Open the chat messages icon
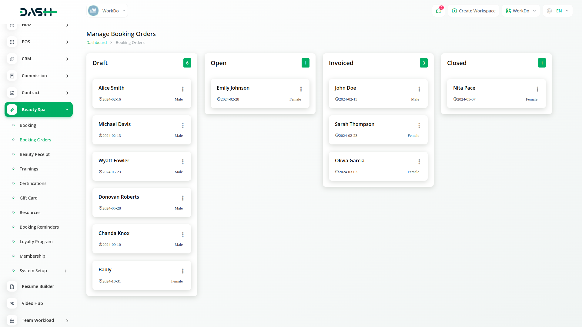This screenshot has height=327, width=582. [438, 11]
